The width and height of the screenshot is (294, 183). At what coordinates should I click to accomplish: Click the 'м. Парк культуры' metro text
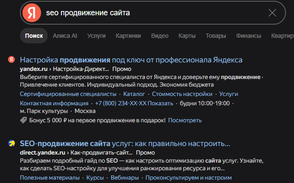[x=44, y=111]
